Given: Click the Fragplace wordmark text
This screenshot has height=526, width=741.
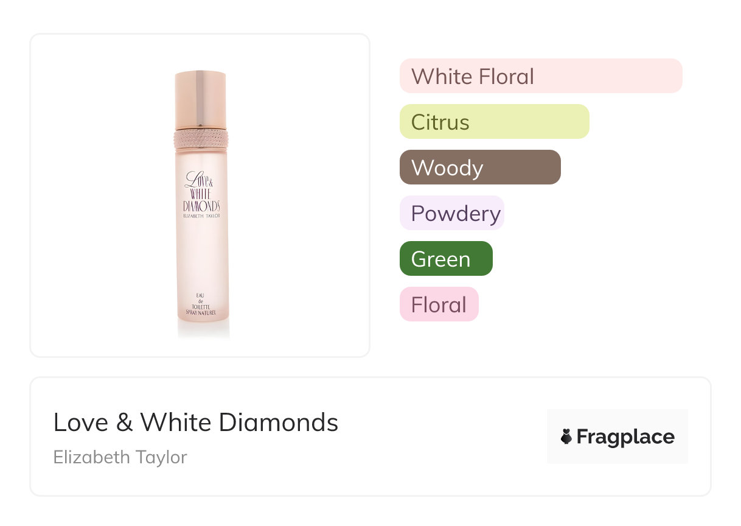Looking at the screenshot, I should pyautogui.click(x=625, y=437).
